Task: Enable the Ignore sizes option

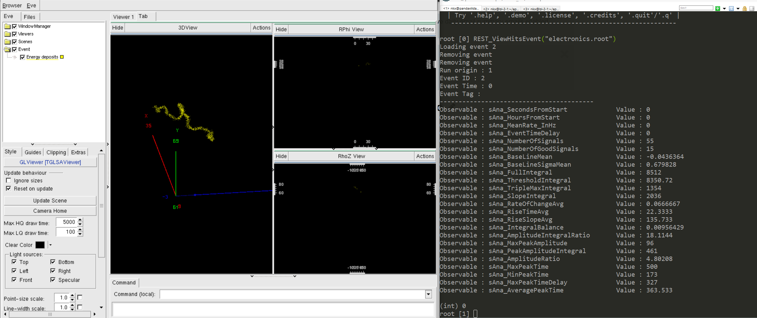Action: pyautogui.click(x=9, y=180)
